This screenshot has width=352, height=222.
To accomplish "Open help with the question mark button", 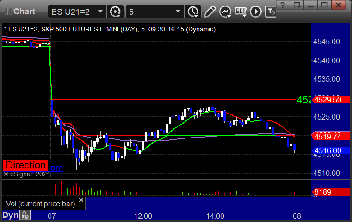I will [283, 5].
